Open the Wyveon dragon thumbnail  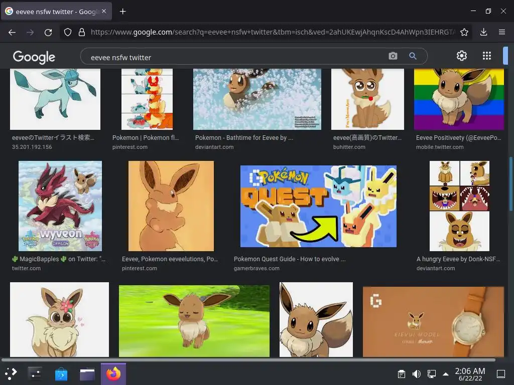click(60, 206)
